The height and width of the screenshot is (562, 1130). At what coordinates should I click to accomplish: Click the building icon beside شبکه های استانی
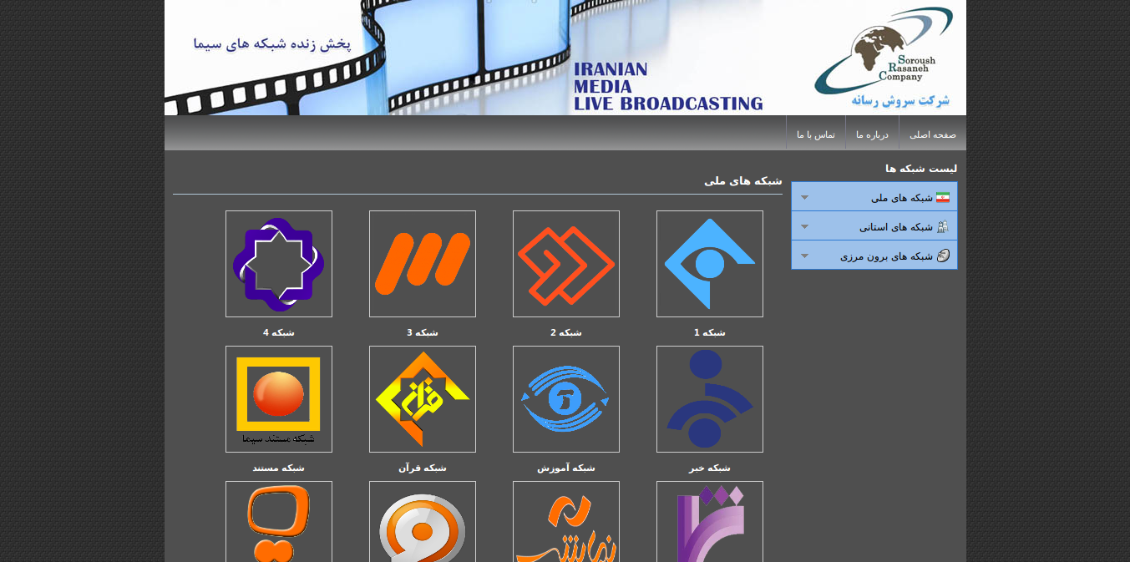click(x=943, y=226)
